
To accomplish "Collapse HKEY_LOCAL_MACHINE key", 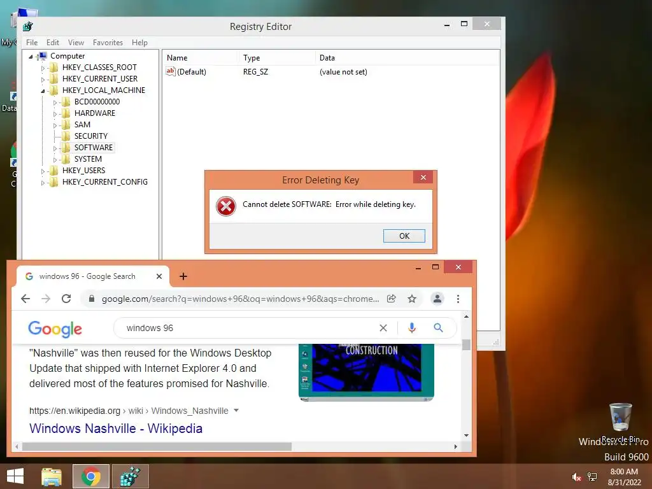I will pos(43,90).
